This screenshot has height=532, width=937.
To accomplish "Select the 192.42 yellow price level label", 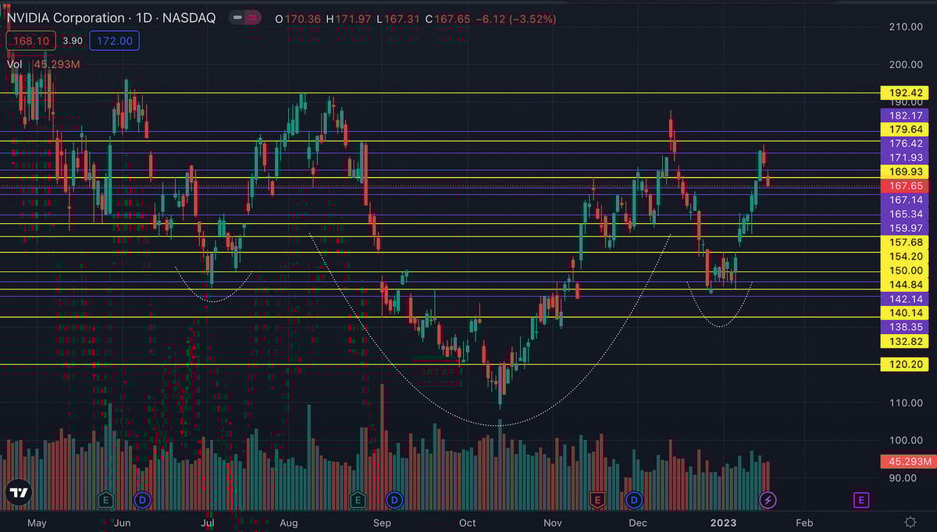I will coord(906,93).
